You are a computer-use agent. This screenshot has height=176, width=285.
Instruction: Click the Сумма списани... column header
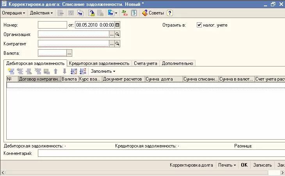coord(201,79)
